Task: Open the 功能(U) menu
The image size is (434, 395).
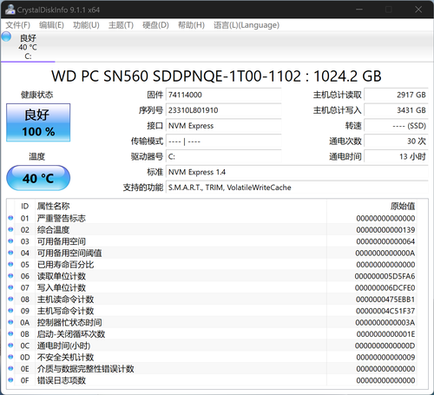Action: pos(86,25)
